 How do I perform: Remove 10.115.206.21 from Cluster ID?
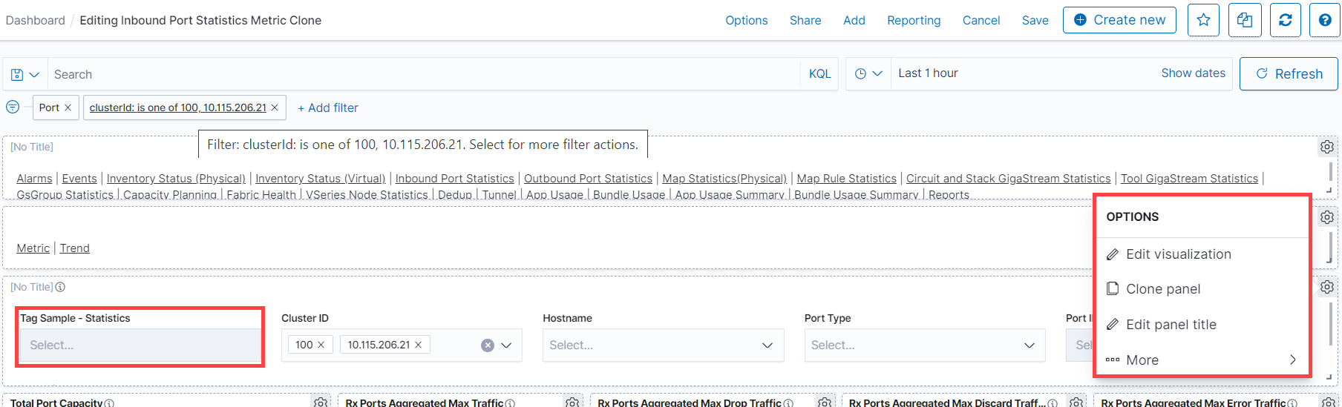(418, 345)
